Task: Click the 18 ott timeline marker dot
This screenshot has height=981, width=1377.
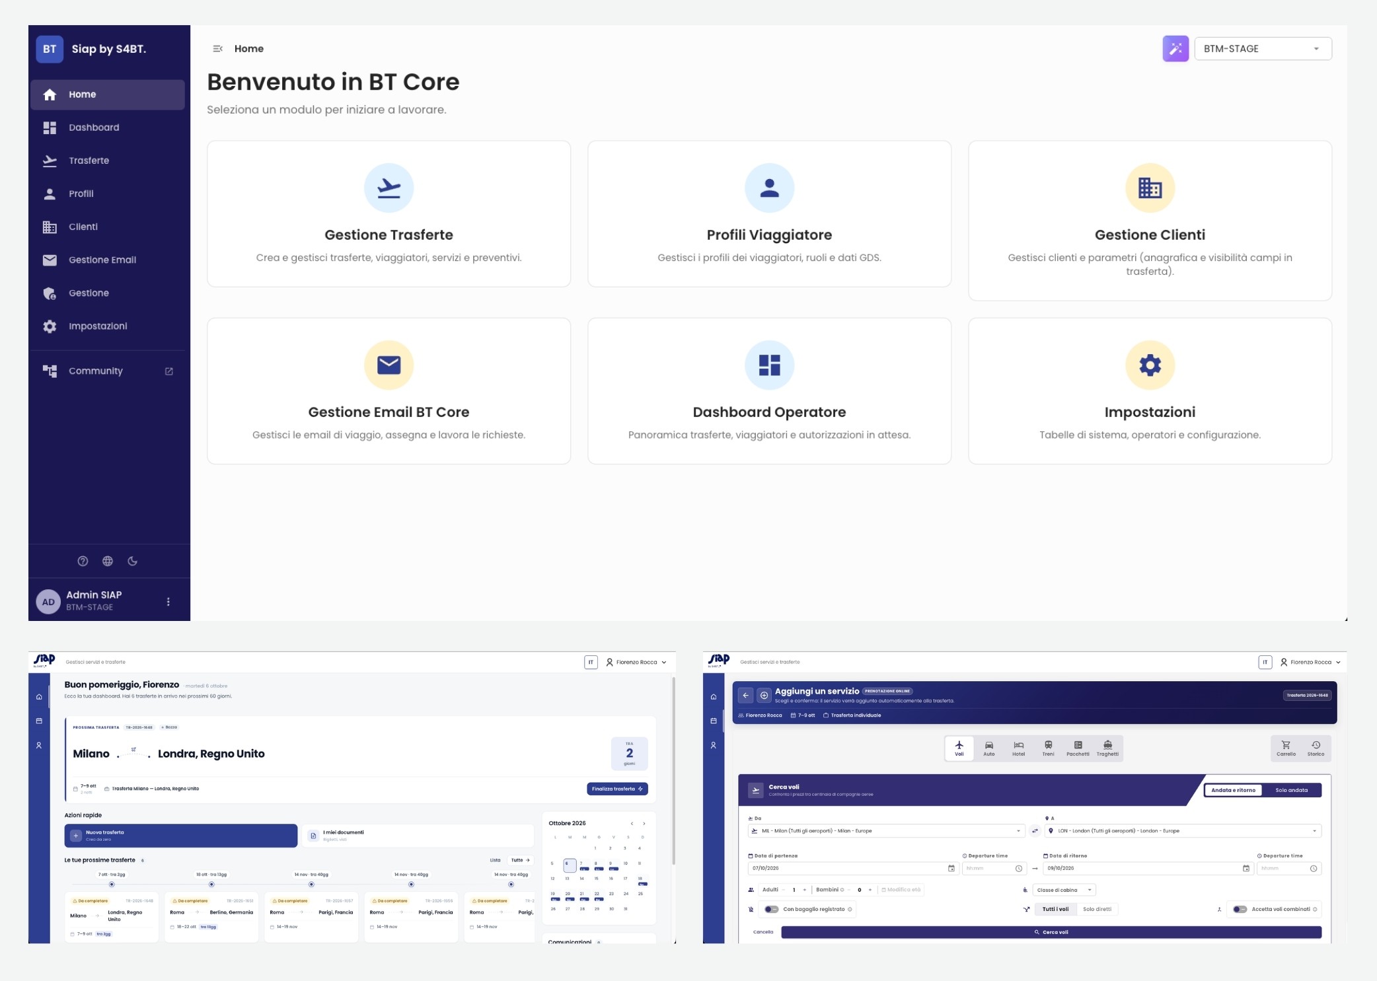Action: tap(211, 884)
